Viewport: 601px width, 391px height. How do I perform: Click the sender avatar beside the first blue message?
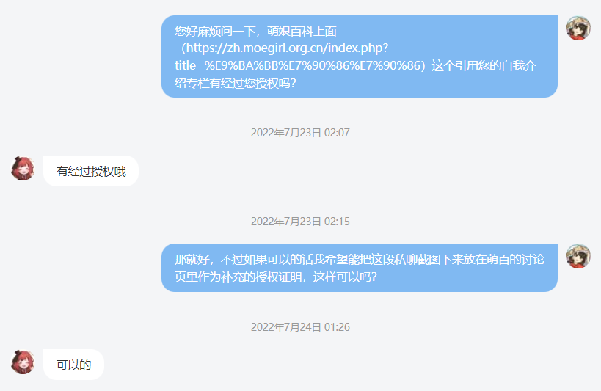point(578,28)
